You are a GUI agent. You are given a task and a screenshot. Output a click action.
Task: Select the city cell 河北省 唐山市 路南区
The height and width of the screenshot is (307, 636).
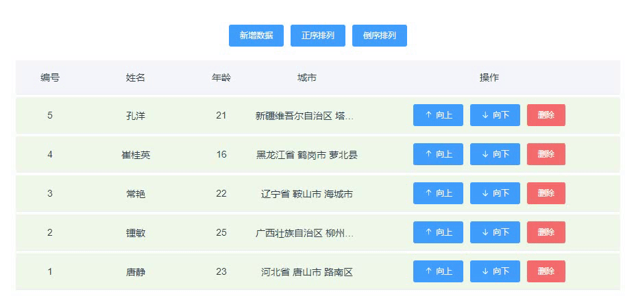click(306, 272)
